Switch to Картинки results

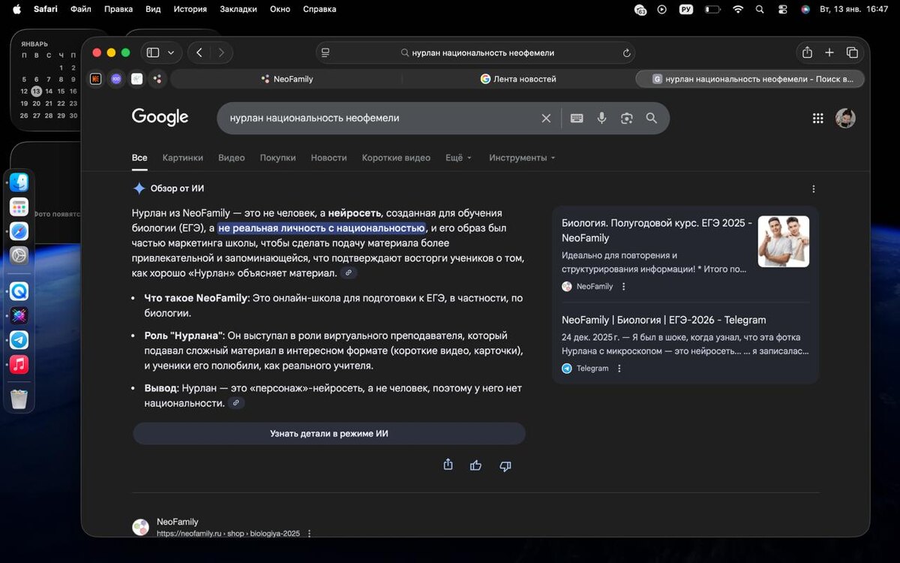[183, 158]
